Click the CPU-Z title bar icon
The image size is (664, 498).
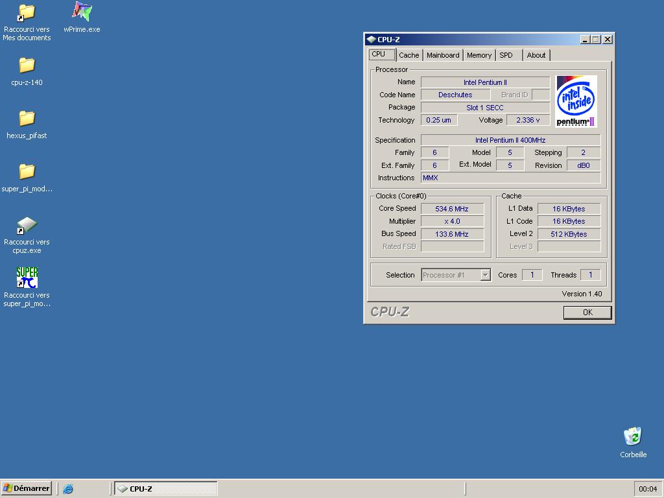[x=372, y=40]
